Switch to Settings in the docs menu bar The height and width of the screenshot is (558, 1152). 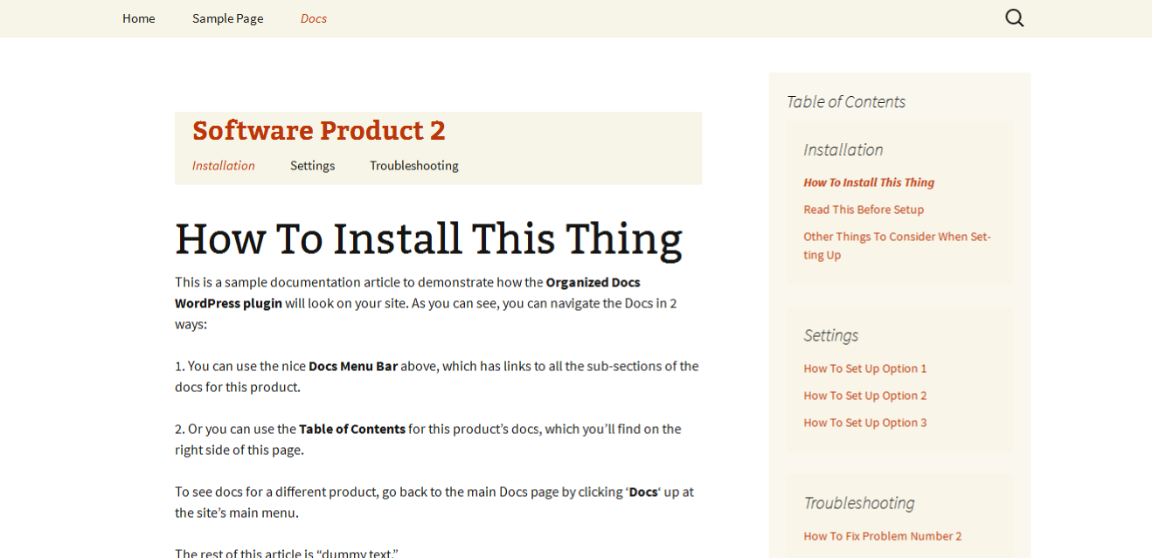313,165
